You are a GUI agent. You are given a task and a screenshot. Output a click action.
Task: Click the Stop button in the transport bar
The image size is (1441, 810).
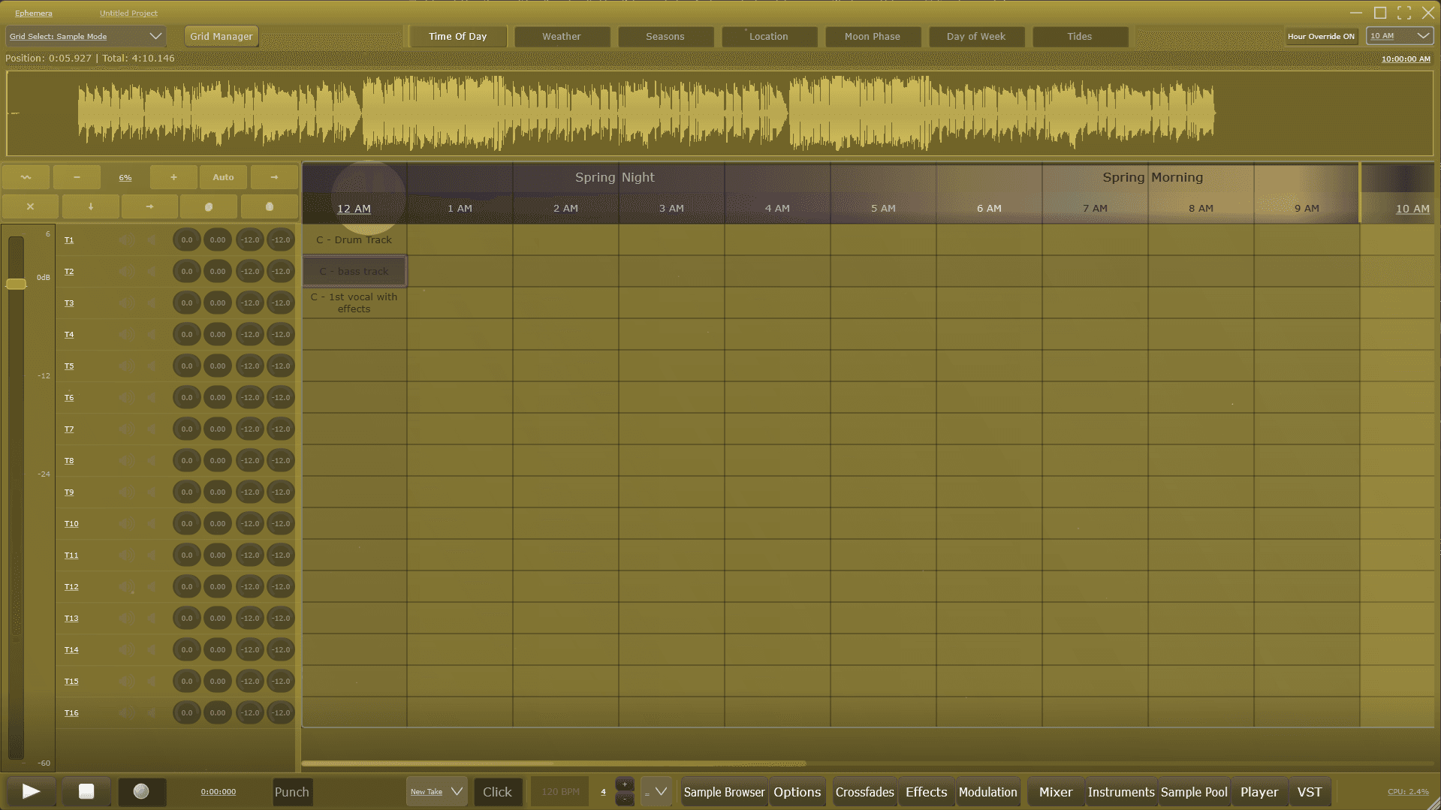pos(86,791)
